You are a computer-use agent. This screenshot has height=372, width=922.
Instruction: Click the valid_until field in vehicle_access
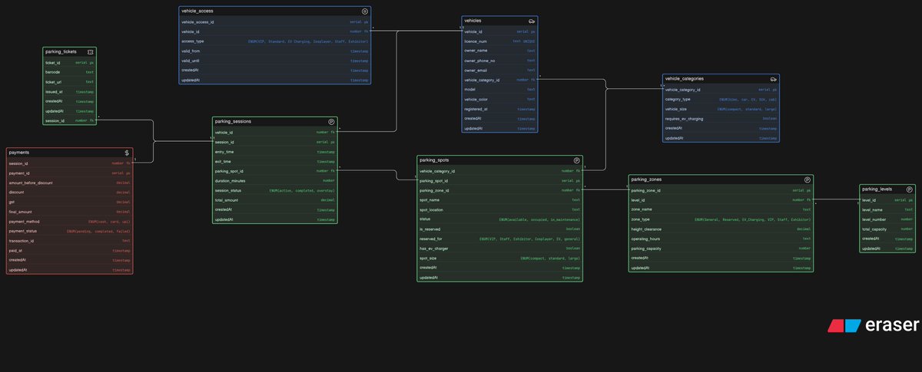pyautogui.click(x=275, y=61)
